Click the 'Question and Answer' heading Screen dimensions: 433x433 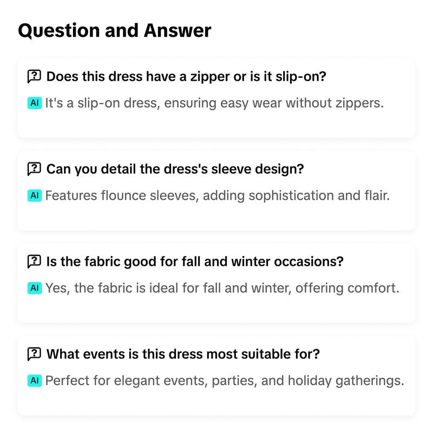pyautogui.click(x=115, y=30)
